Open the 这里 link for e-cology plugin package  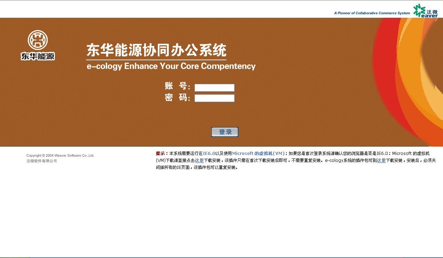[x=381, y=161]
